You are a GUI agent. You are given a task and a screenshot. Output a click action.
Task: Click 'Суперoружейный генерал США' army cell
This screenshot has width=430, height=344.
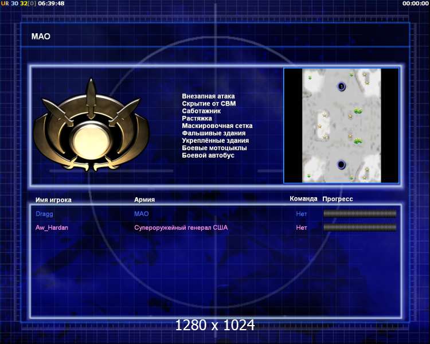coord(181,228)
